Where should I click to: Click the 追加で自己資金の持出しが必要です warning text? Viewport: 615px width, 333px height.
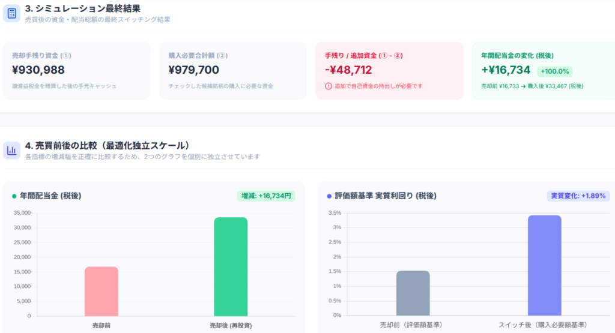coord(378,86)
